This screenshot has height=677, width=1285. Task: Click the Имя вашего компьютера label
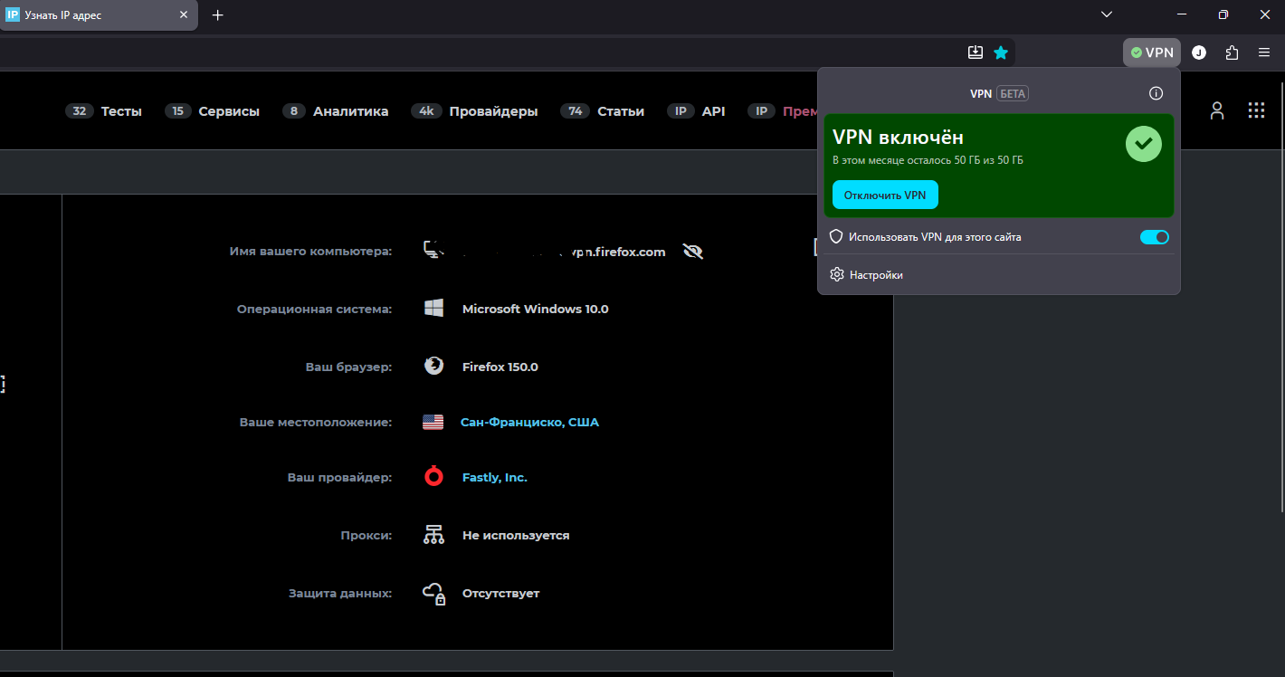pos(310,251)
